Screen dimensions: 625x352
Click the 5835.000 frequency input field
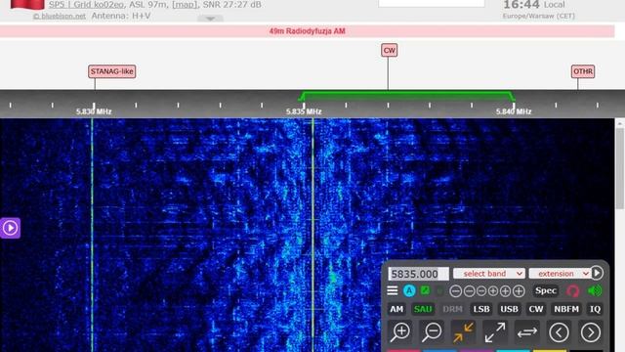click(x=418, y=274)
